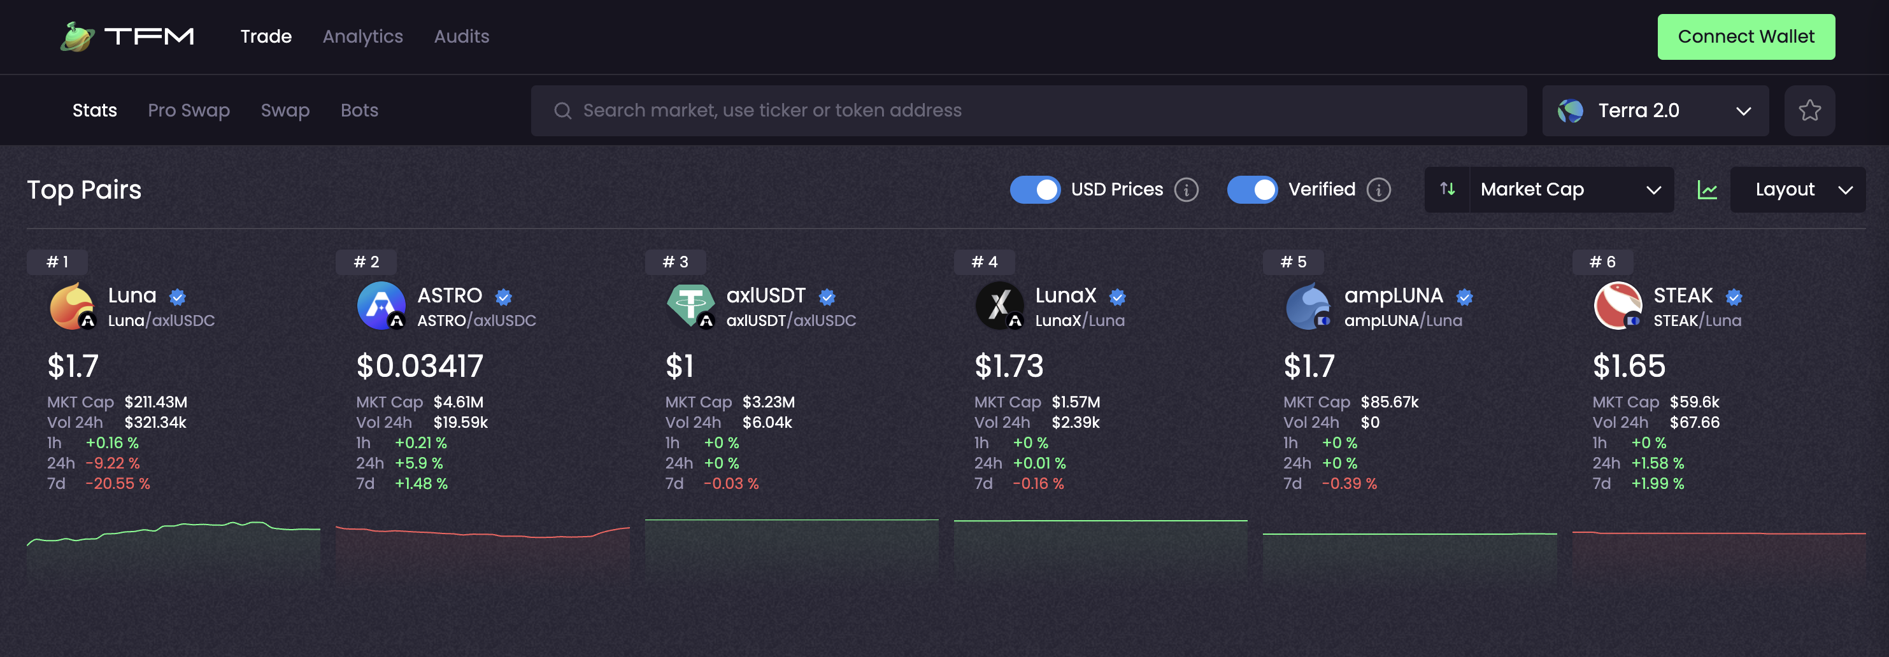Click the Connect Wallet button
This screenshot has width=1889, height=657.
1745,37
